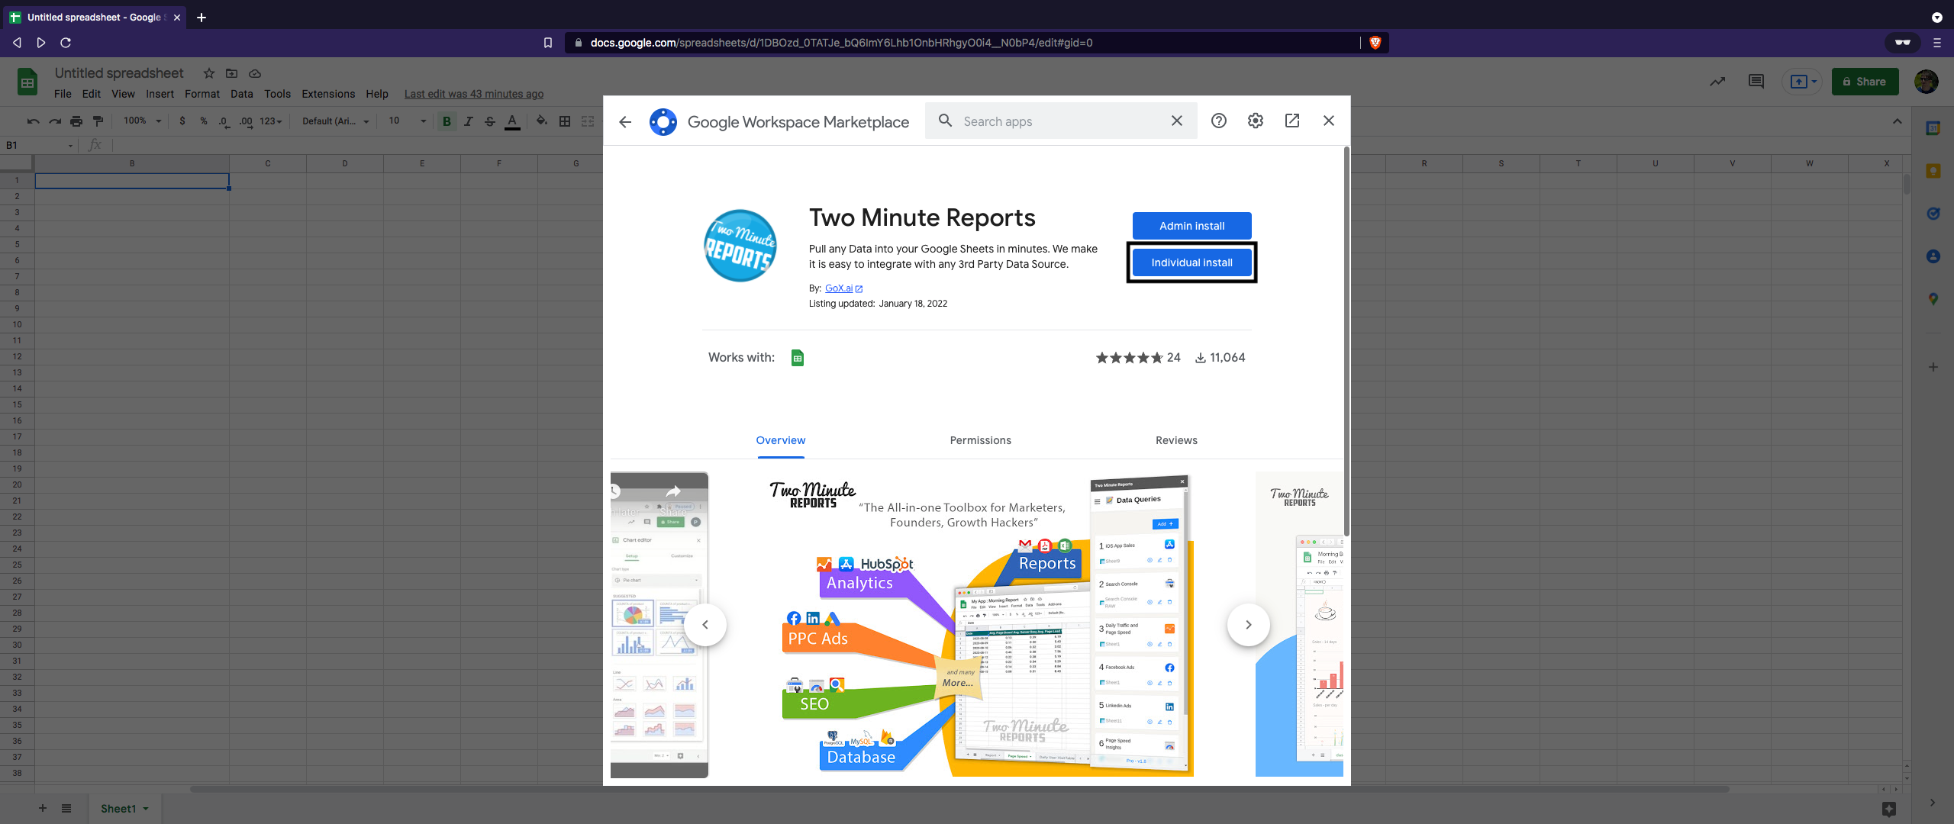Click the Brave Shields icon
This screenshot has width=1954, height=824.
coord(1375,43)
